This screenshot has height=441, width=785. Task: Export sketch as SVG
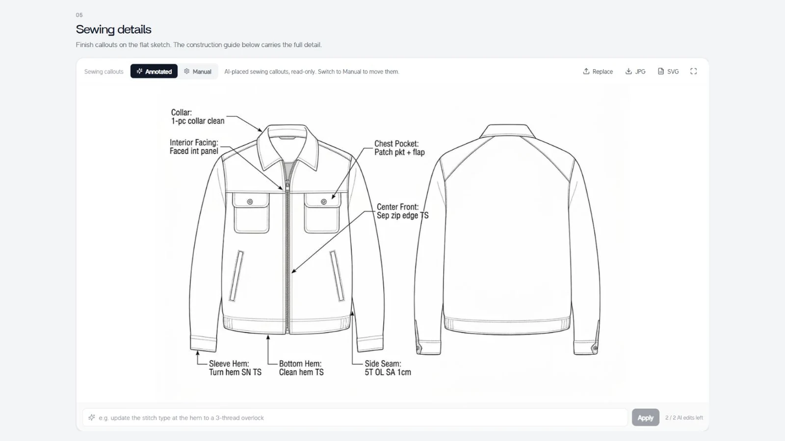(668, 72)
